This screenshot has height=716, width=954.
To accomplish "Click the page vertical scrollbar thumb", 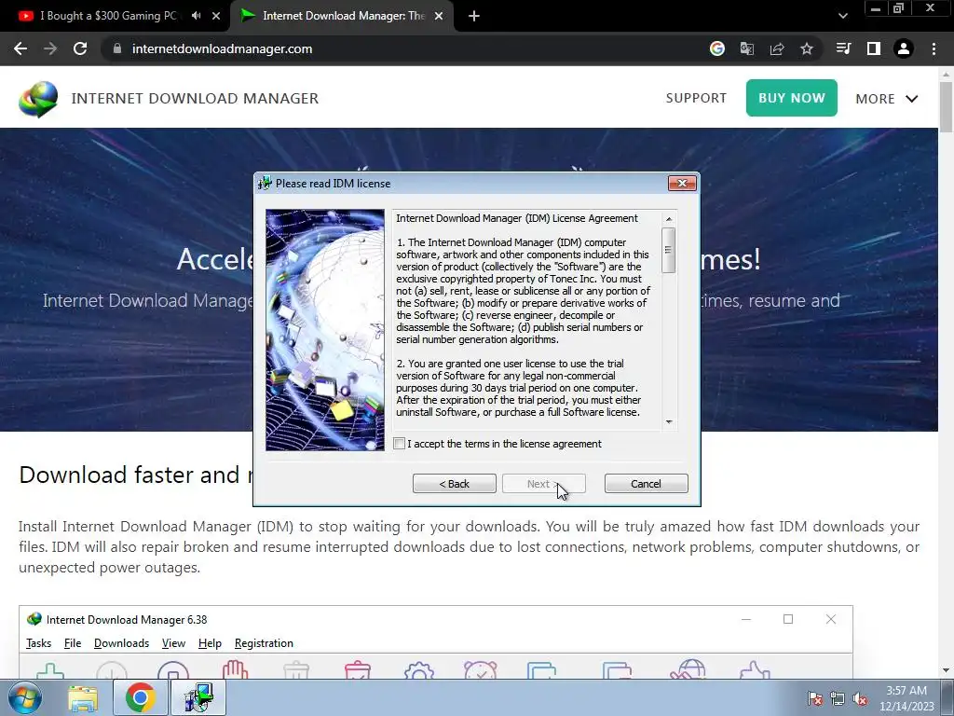I will point(947,106).
